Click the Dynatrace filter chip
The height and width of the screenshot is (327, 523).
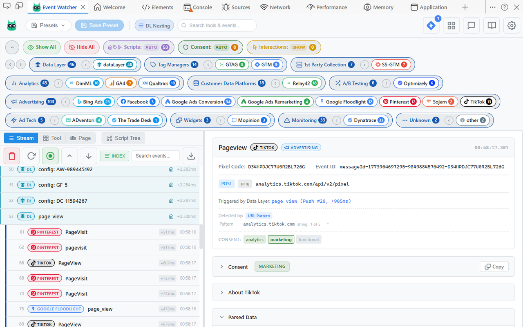pos(366,121)
